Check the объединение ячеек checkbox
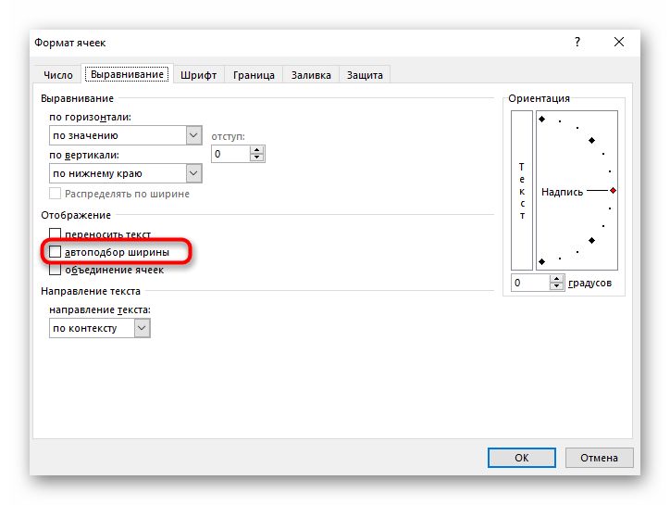670x505 pixels. coord(56,270)
